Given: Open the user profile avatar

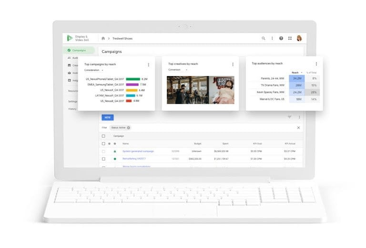Looking at the screenshot, I should point(299,38).
